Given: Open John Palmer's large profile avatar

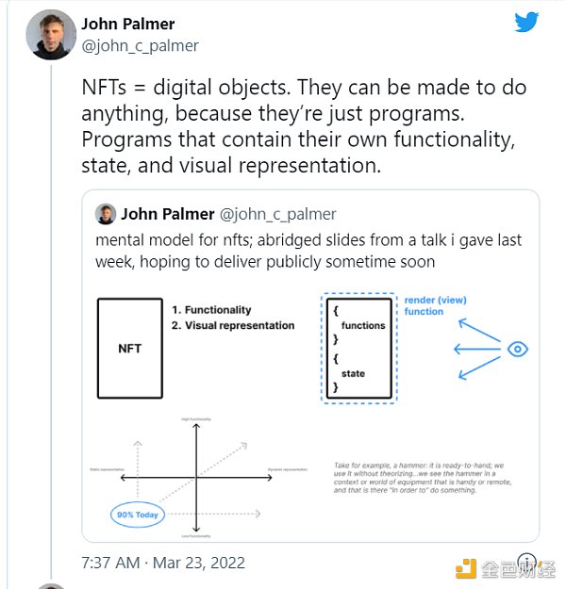Looking at the screenshot, I should [x=51, y=35].
